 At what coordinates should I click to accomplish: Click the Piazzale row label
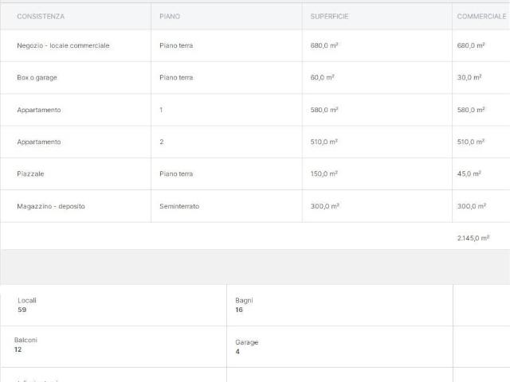point(32,173)
